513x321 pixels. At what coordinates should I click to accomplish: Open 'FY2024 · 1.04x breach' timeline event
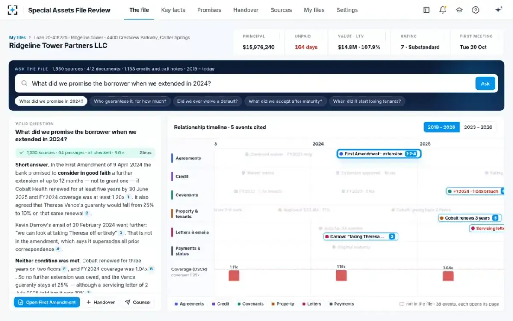(475, 191)
